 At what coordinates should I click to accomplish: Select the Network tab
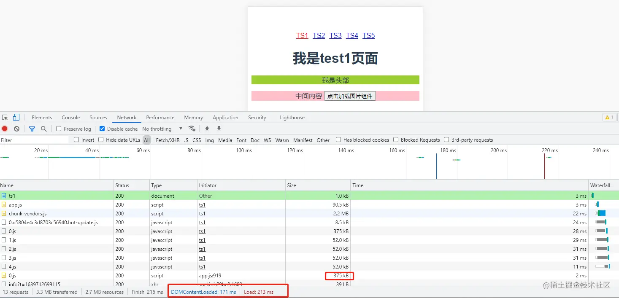point(127,118)
